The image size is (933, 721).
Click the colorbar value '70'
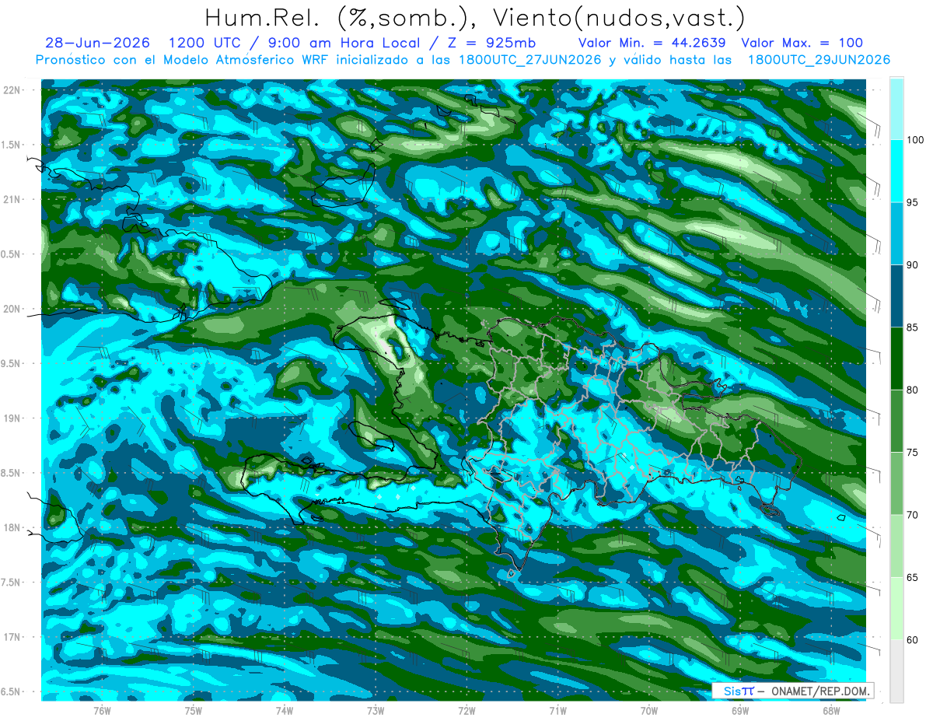(x=914, y=515)
